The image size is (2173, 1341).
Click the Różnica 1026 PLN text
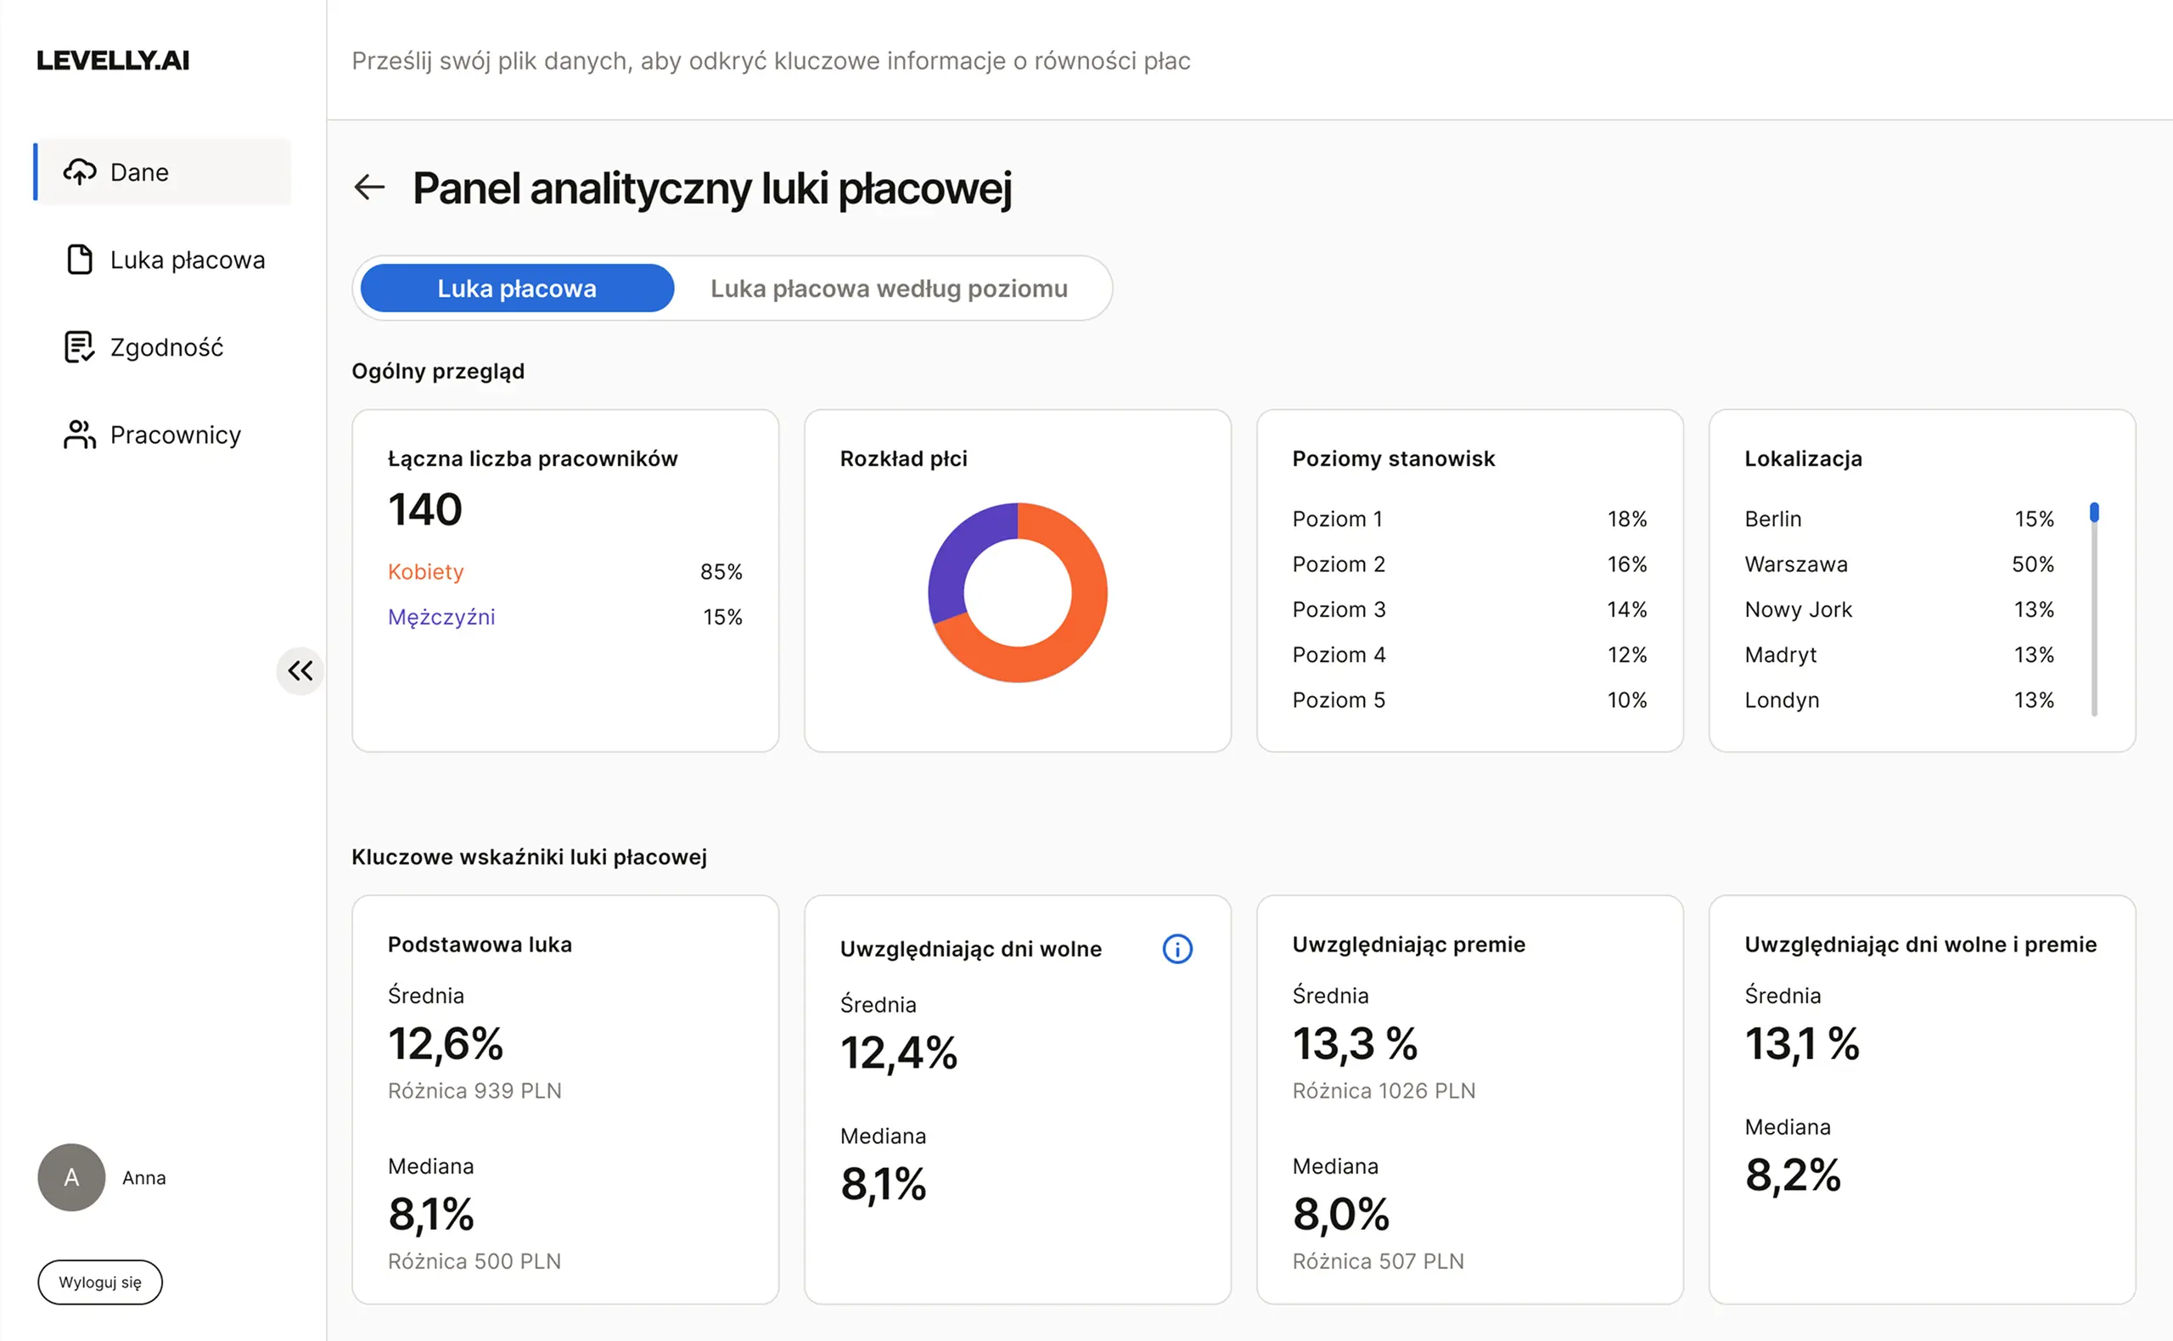coord(1384,1091)
